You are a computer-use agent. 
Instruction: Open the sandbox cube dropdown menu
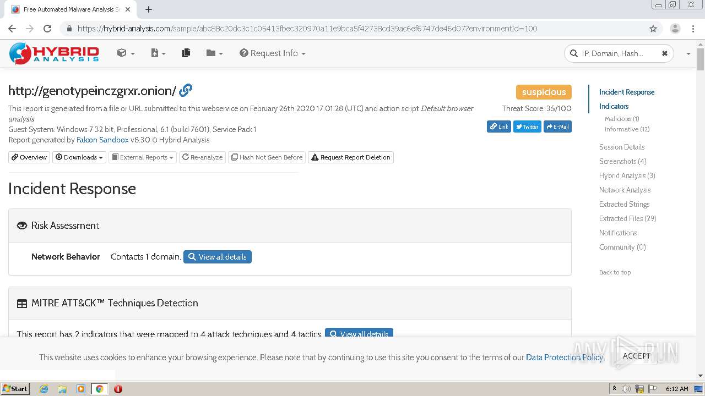126,53
